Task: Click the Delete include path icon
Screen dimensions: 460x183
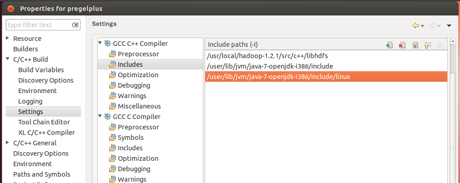Action: (402, 45)
